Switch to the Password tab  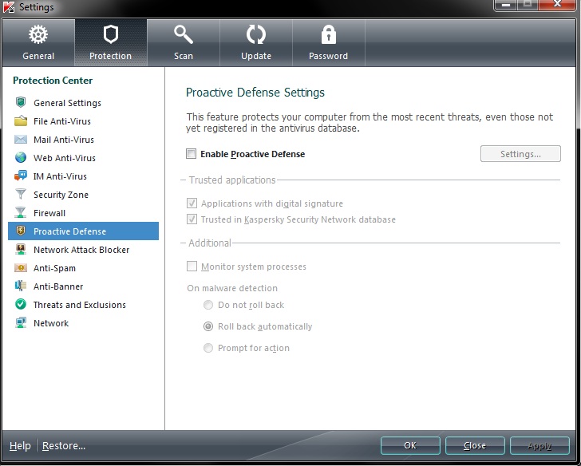[328, 41]
